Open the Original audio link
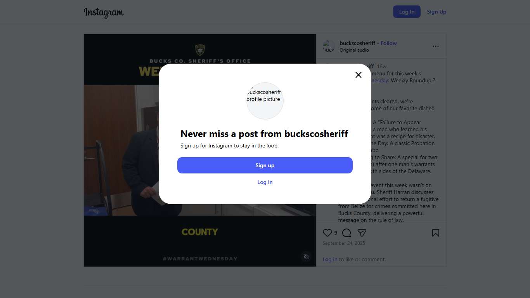The width and height of the screenshot is (530, 298). tap(354, 50)
